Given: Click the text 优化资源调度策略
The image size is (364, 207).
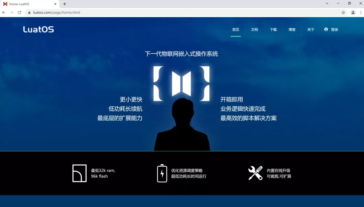Looking at the screenshot, I should pos(187,170).
